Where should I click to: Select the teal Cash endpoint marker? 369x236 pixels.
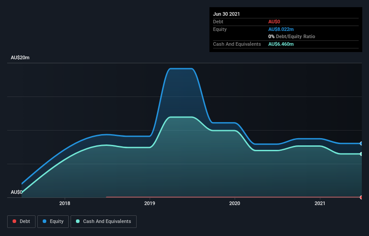pos(361,154)
